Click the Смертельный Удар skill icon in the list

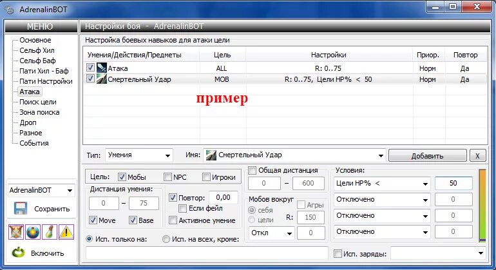pos(102,79)
